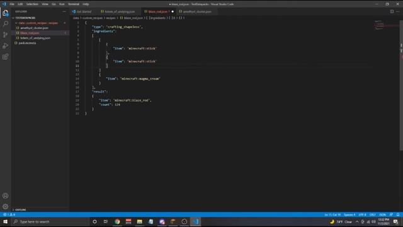The height and width of the screenshot is (227, 403).
Task: Switch to the Get Started tab
Action: 84,11
